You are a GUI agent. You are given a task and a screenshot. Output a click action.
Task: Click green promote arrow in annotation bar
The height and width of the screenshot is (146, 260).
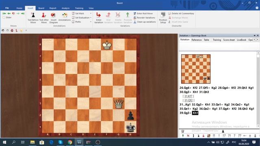(183, 136)
